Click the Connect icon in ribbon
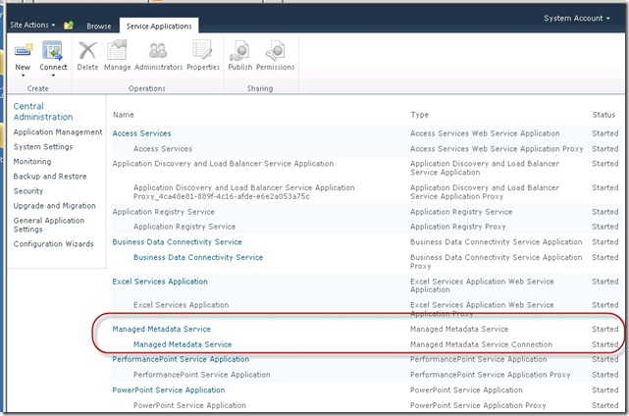 pyautogui.click(x=52, y=50)
